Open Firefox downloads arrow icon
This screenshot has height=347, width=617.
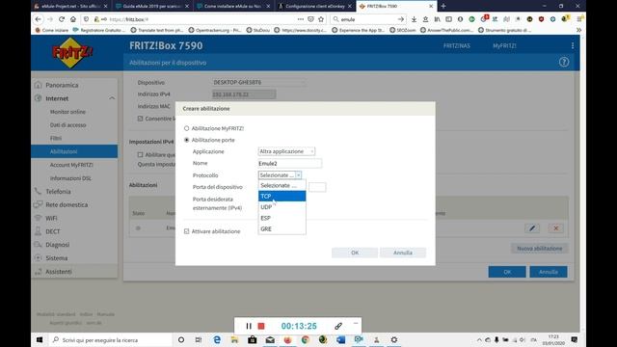[x=414, y=19]
